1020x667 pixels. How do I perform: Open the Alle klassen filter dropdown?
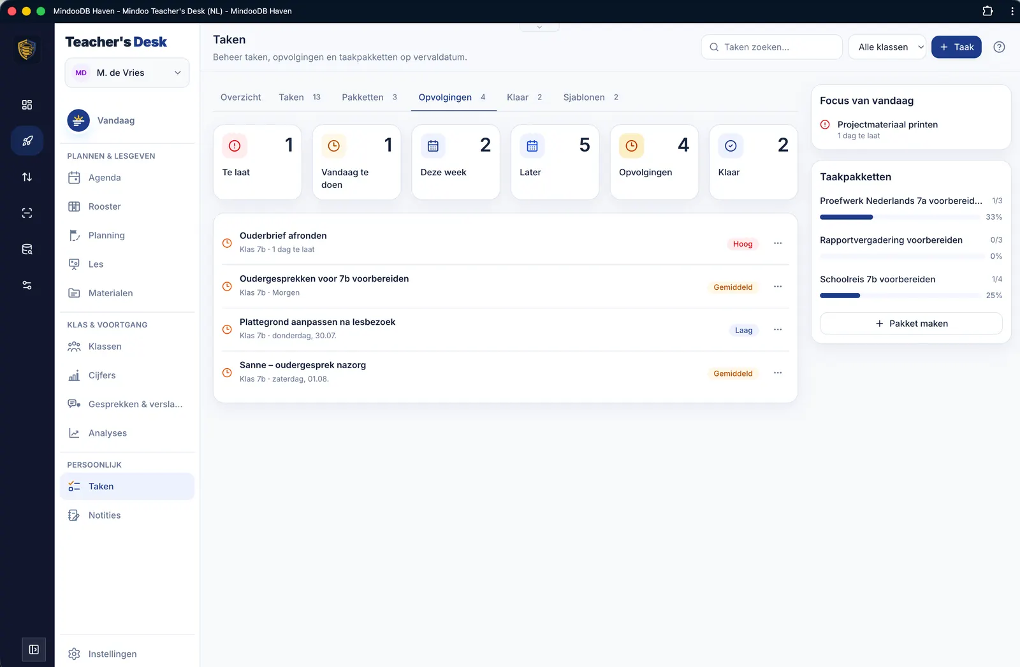pos(887,47)
